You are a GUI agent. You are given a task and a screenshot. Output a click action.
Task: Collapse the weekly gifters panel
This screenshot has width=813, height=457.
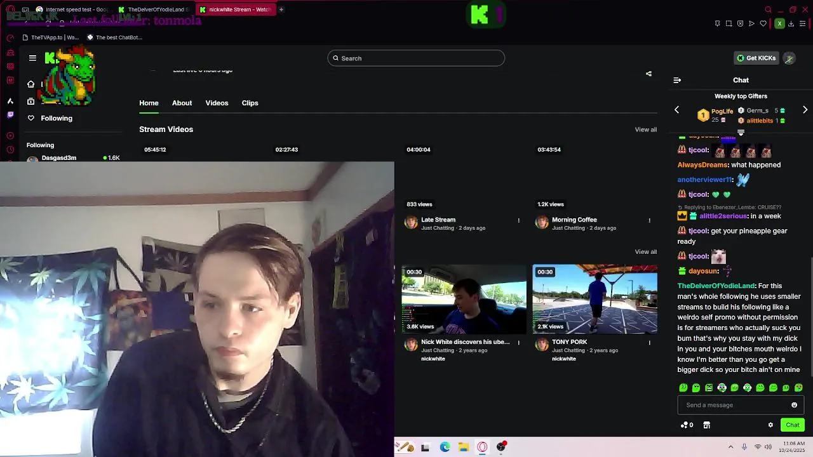(x=741, y=133)
